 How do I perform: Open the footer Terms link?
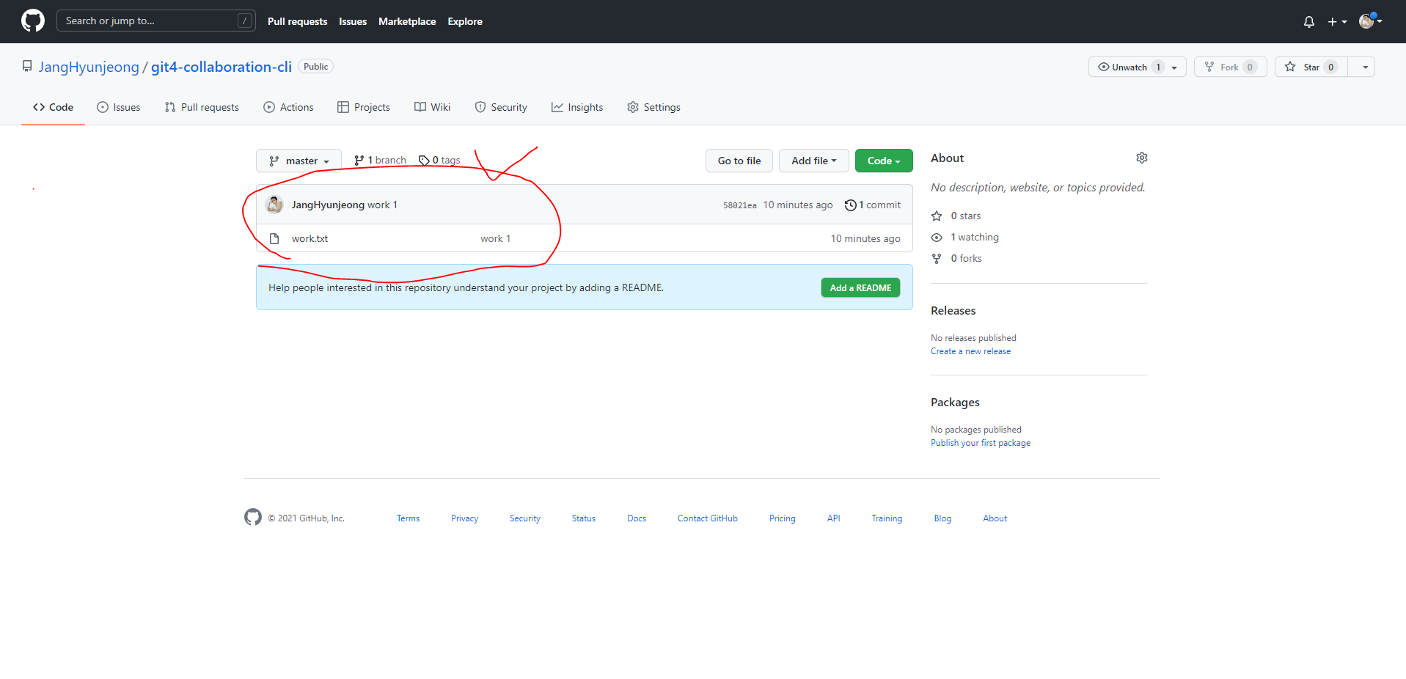(408, 518)
